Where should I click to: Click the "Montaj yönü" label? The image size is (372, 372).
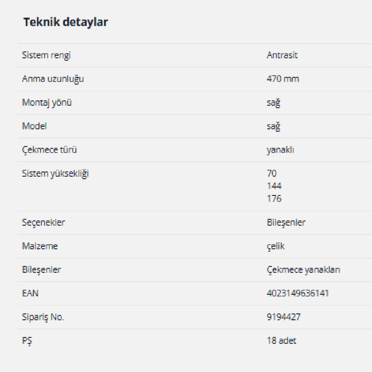[x=47, y=103]
